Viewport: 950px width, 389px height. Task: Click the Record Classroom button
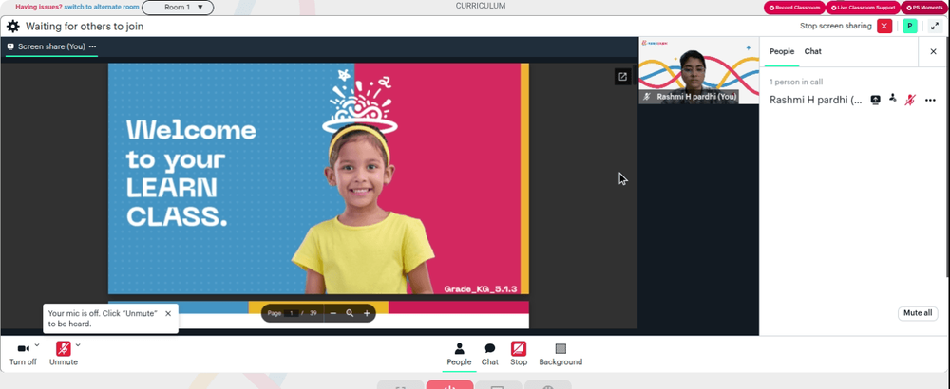(793, 8)
